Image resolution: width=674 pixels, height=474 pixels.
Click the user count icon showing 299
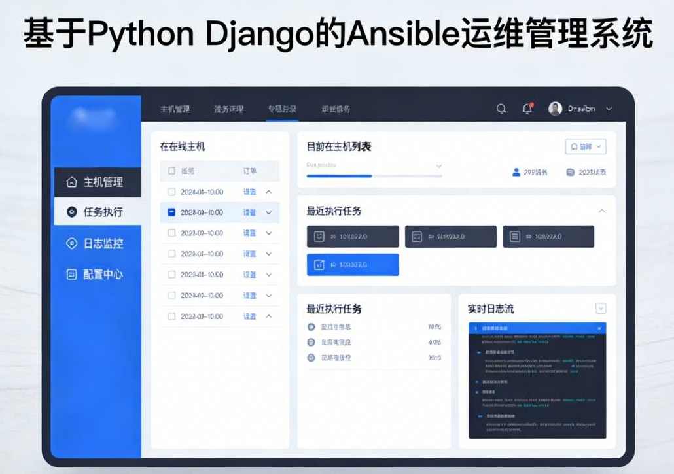[517, 171]
